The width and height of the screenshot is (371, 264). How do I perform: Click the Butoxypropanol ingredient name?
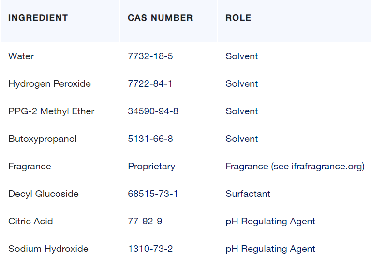click(43, 139)
